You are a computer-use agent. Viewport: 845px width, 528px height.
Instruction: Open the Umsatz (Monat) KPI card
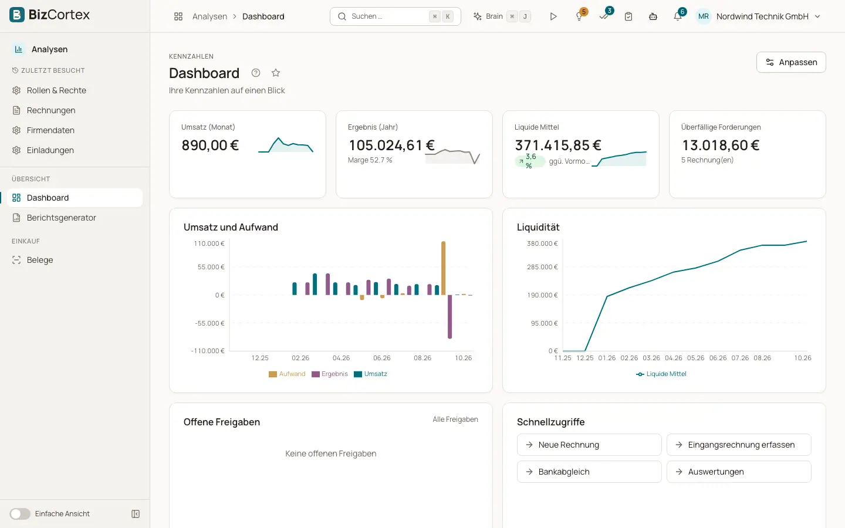[248, 154]
